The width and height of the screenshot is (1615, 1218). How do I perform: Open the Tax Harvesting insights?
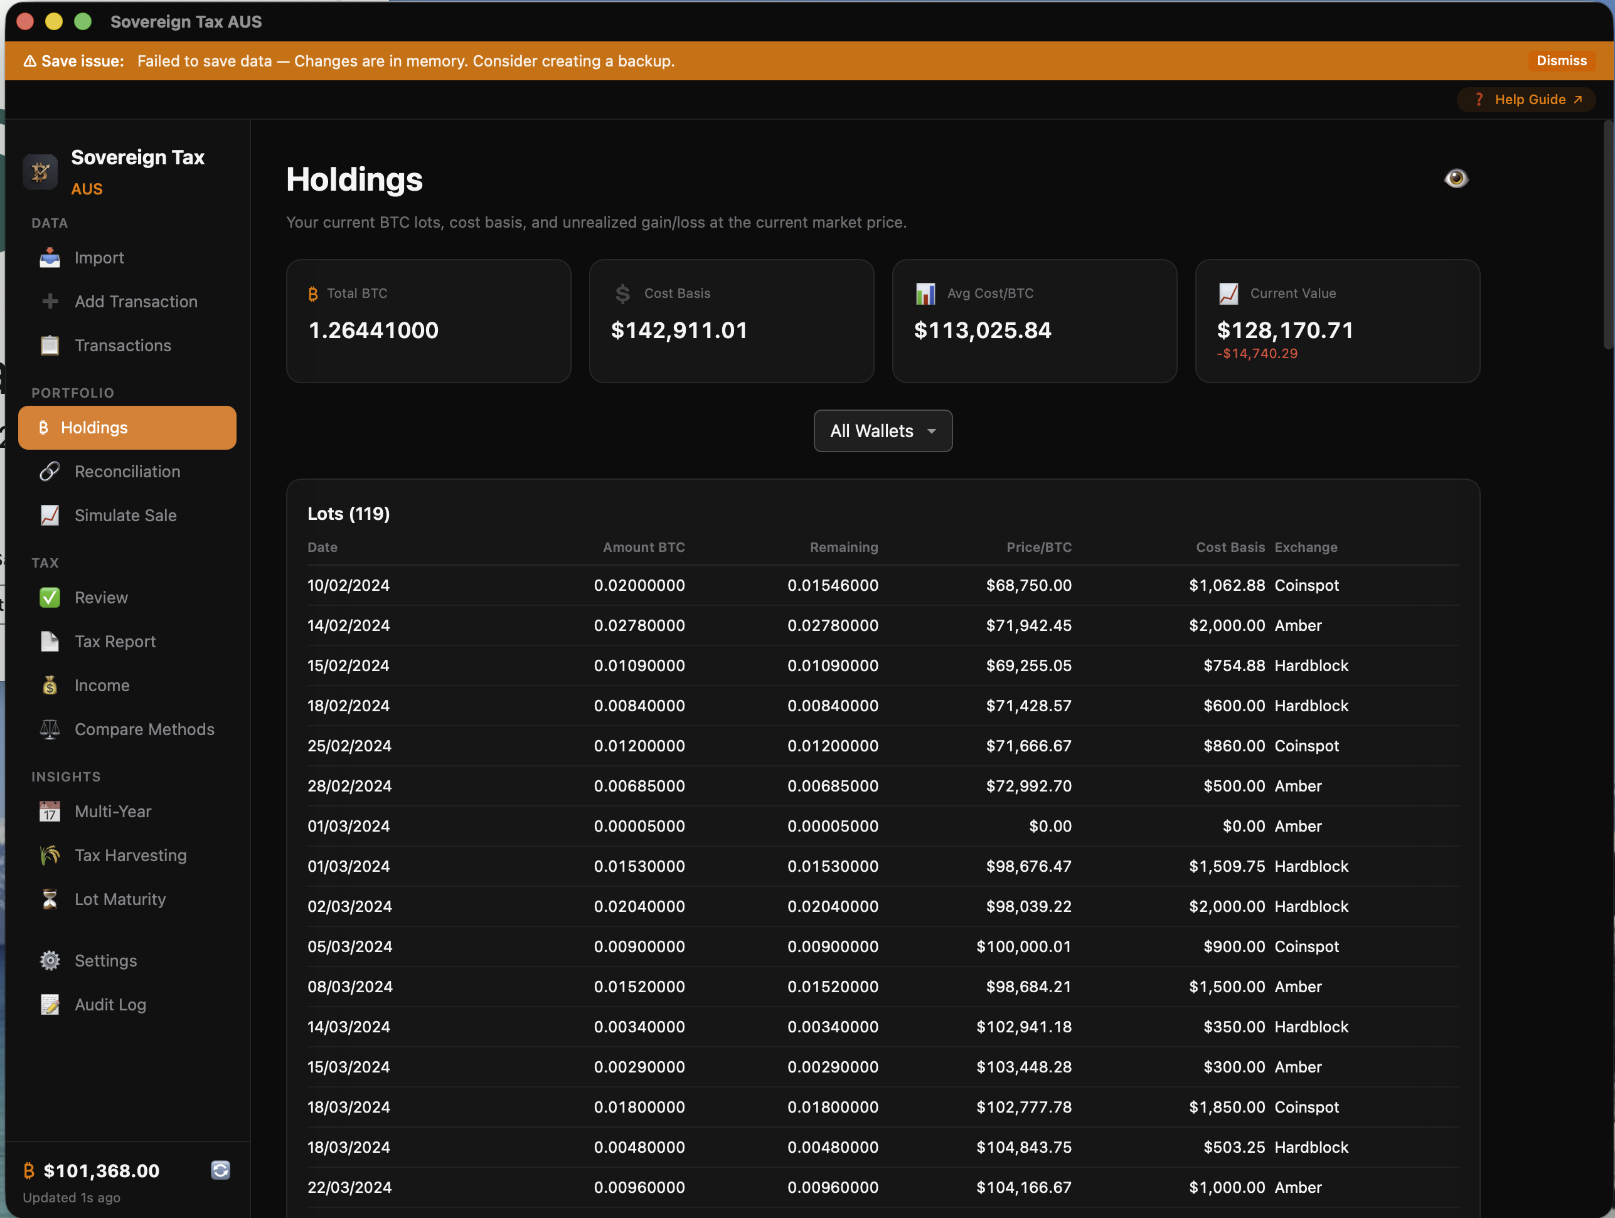[130, 855]
